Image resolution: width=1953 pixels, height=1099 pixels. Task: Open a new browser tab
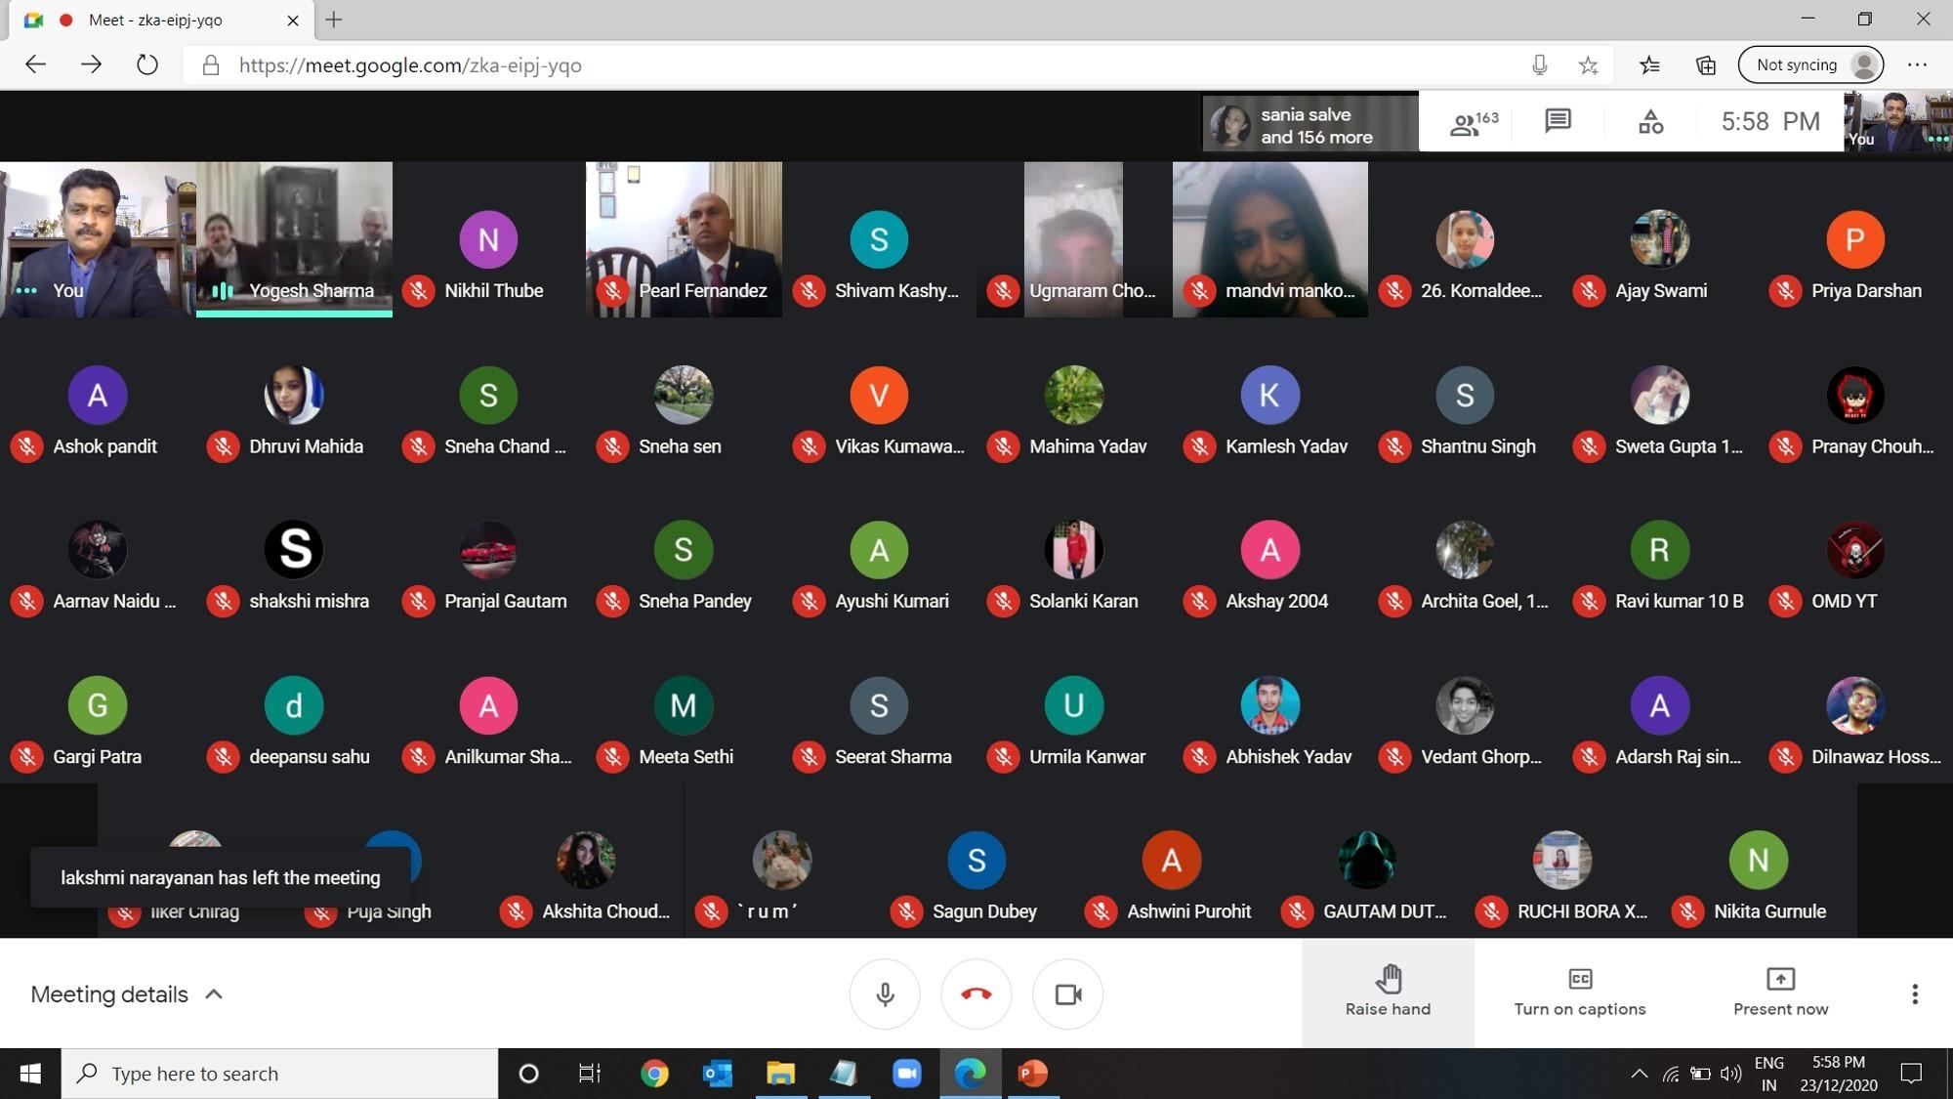point(334,20)
